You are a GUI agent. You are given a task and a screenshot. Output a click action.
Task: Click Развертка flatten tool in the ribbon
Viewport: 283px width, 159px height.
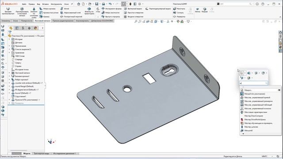click(179, 17)
